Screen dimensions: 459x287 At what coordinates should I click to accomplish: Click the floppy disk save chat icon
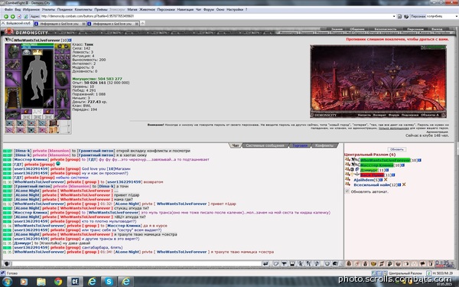(292, 263)
